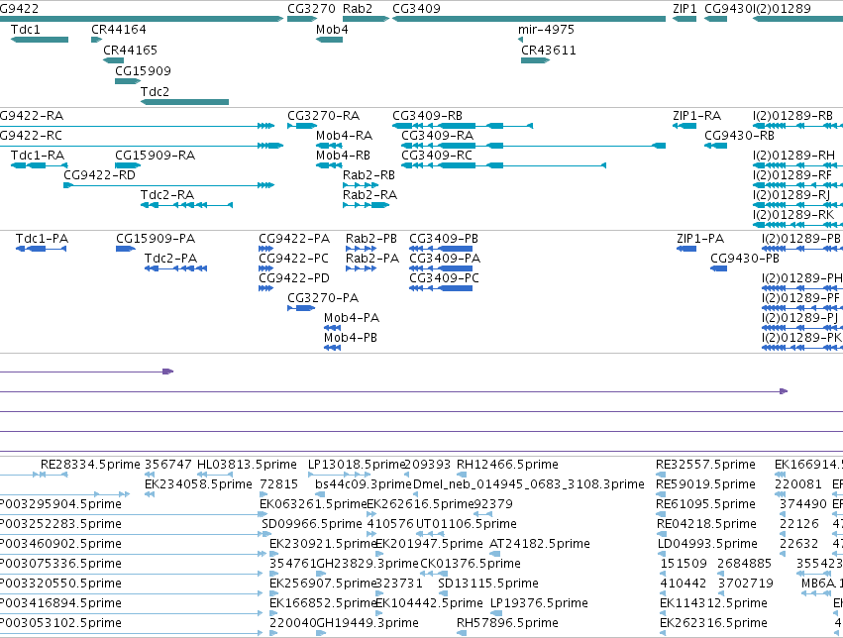Viewport: 843px width, 638px height.
Task: Select the ZIP1 gene label
Action: click(685, 9)
